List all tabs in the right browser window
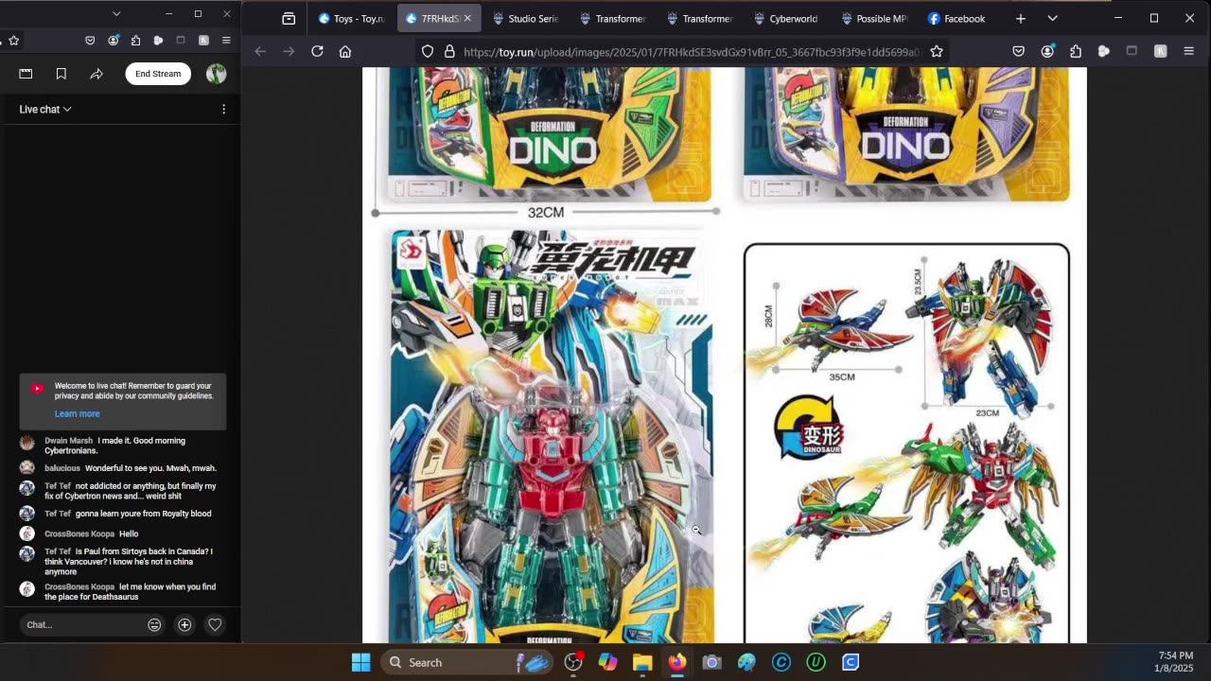This screenshot has height=681, width=1211. coord(1052,18)
